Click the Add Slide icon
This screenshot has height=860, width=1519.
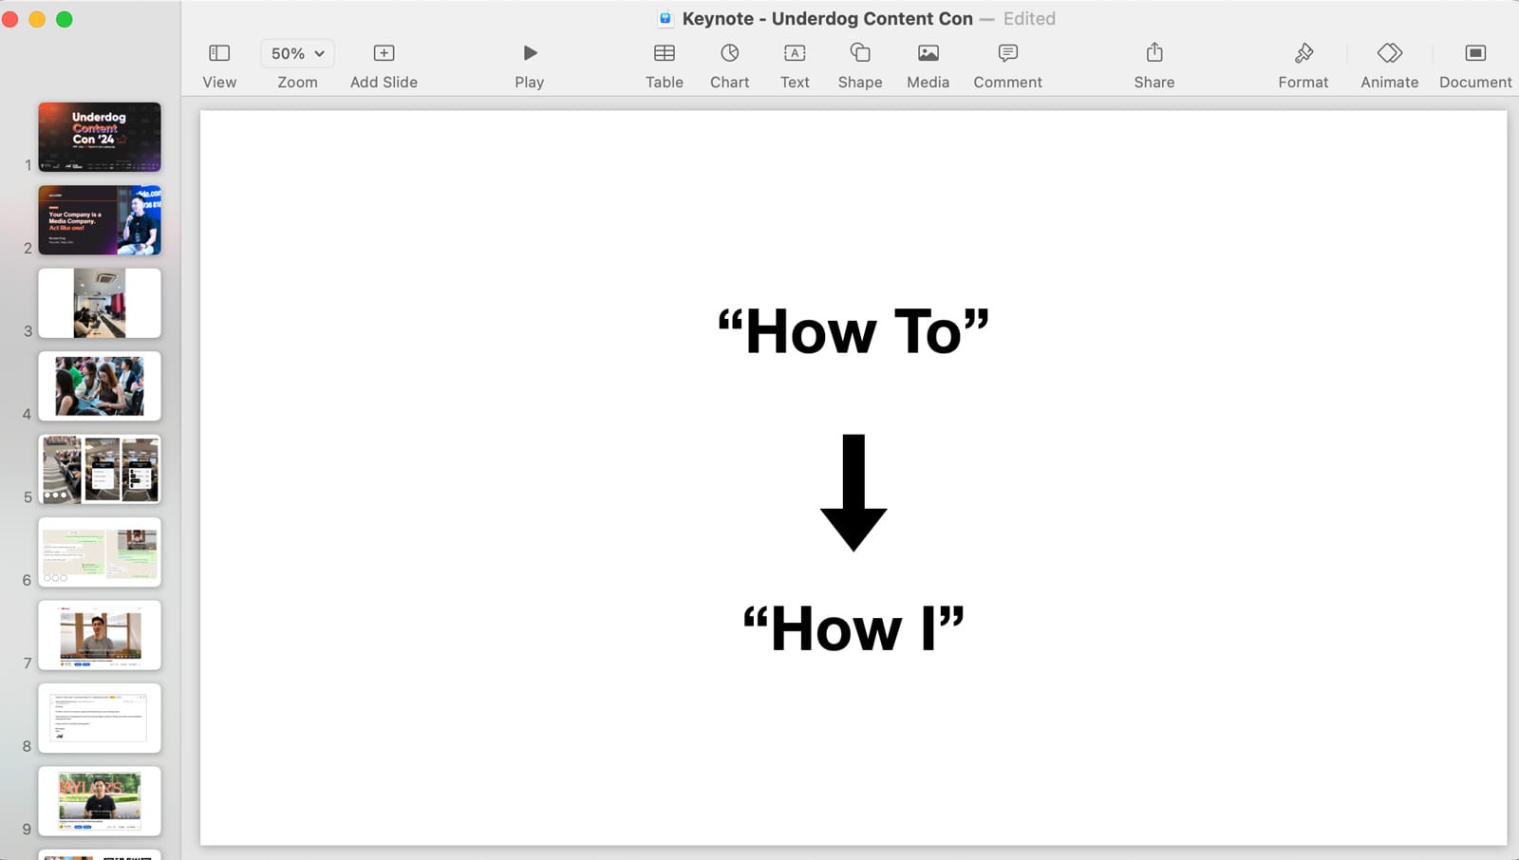384,53
